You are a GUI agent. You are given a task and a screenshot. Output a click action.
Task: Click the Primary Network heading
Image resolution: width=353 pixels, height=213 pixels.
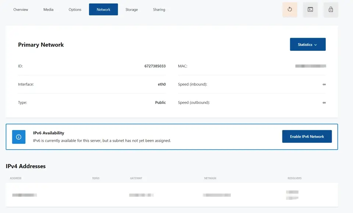(41, 45)
